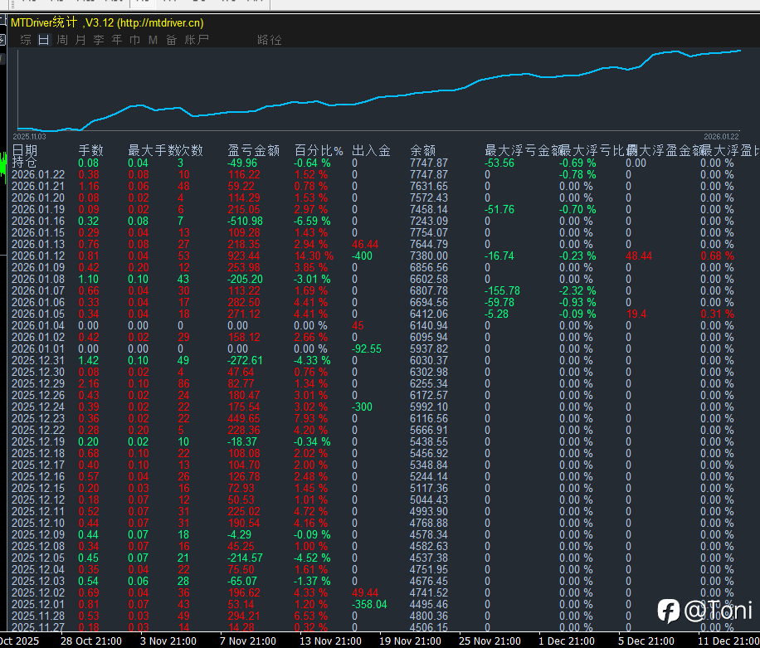Click the 路径 path button
The width and height of the screenshot is (760, 648).
click(x=270, y=40)
